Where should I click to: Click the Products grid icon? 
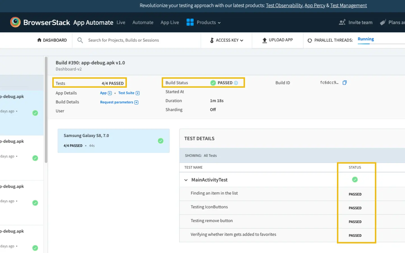tap(190, 22)
